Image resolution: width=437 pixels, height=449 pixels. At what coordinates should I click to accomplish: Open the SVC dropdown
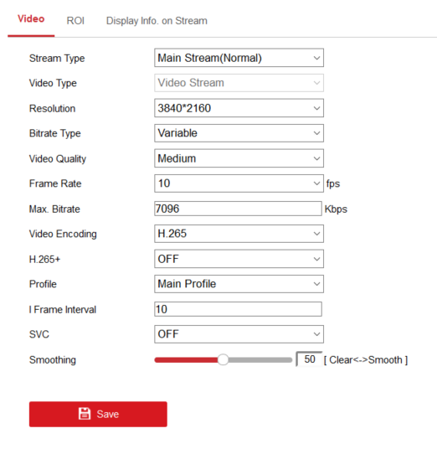pos(239,334)
